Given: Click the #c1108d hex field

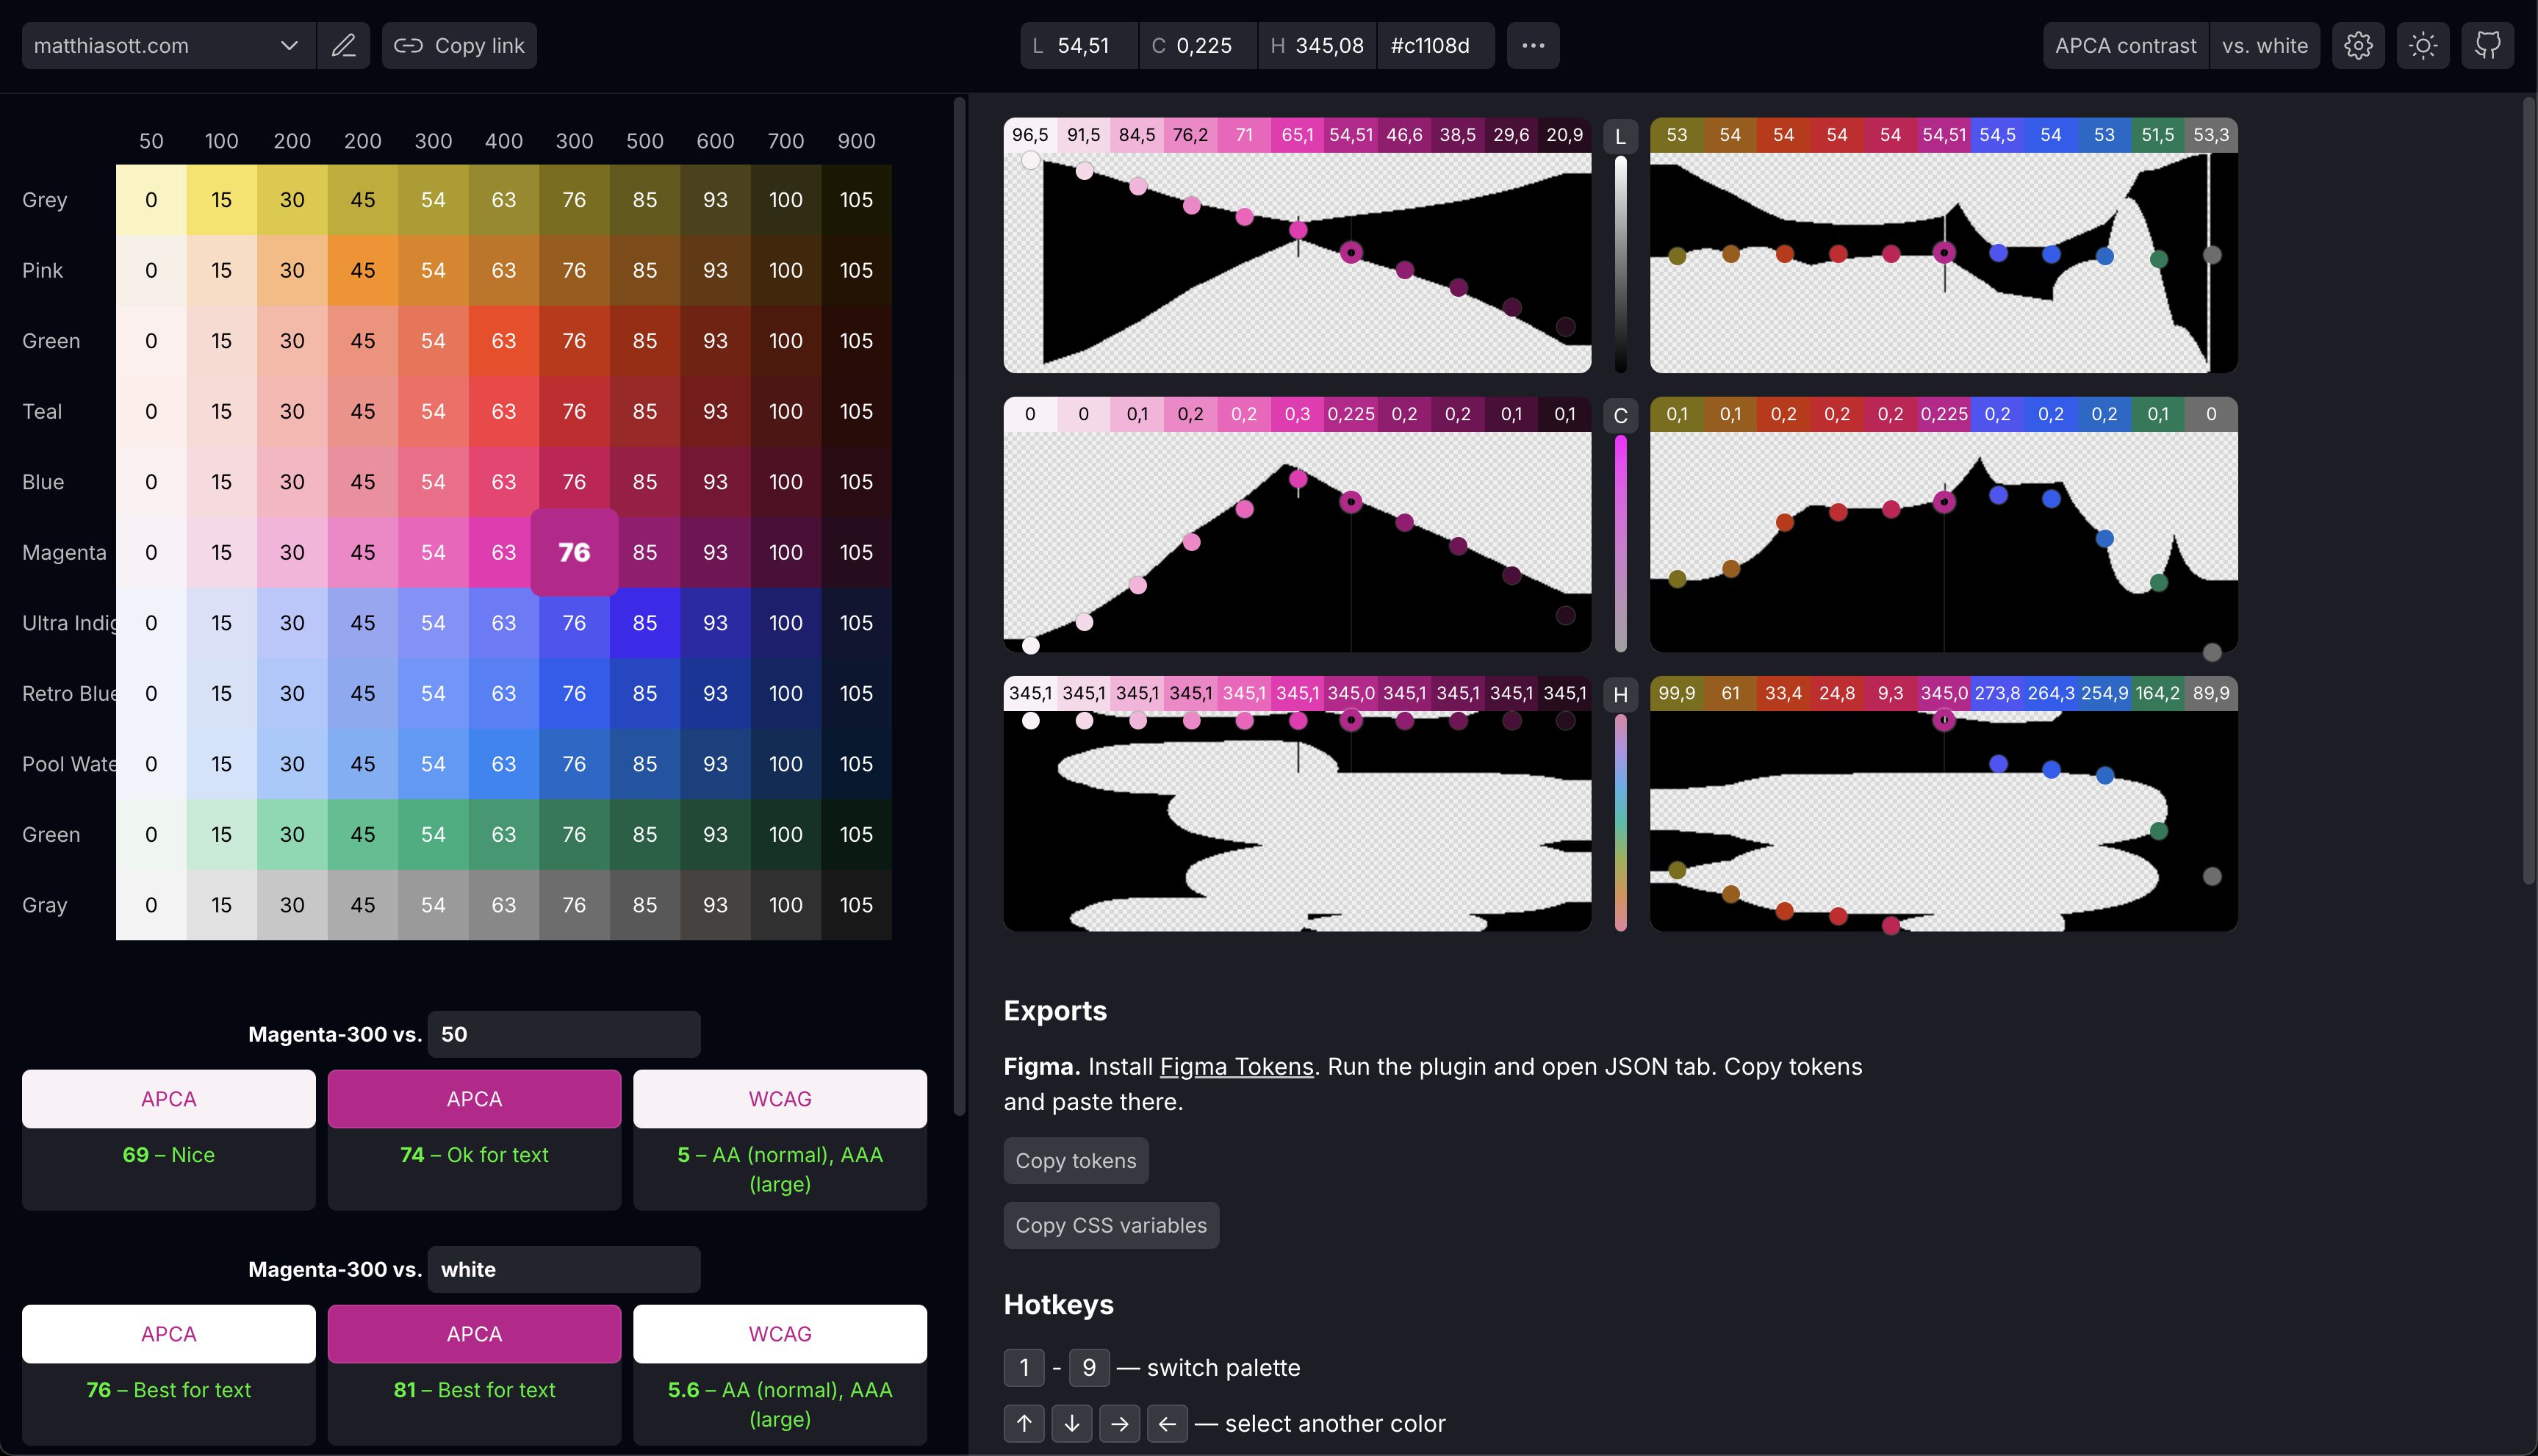Looking at the screenshot, I should pos(1436,46).
